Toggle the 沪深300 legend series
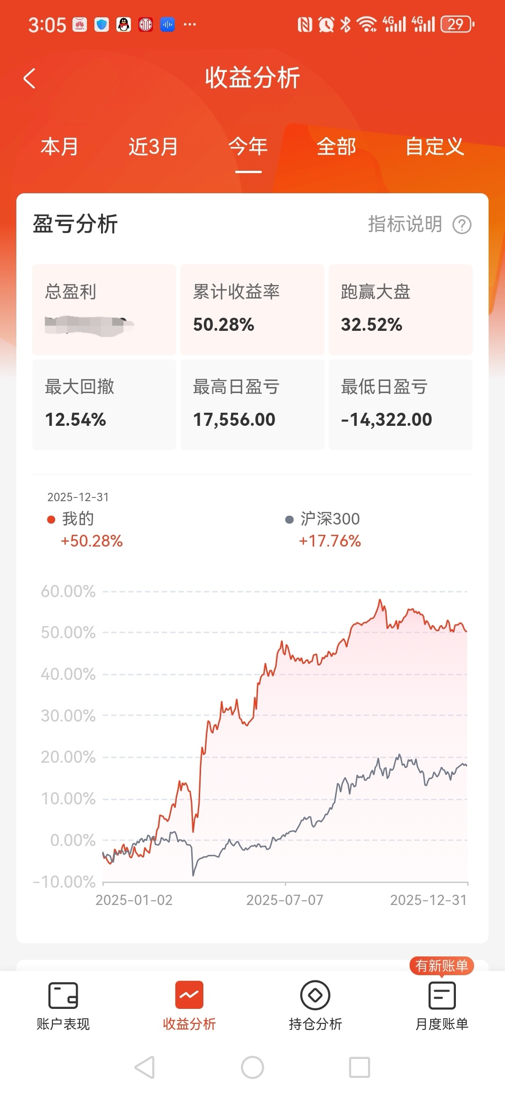Image resolution: width=505 pixels, height=1095 pixels. (329, 519)
